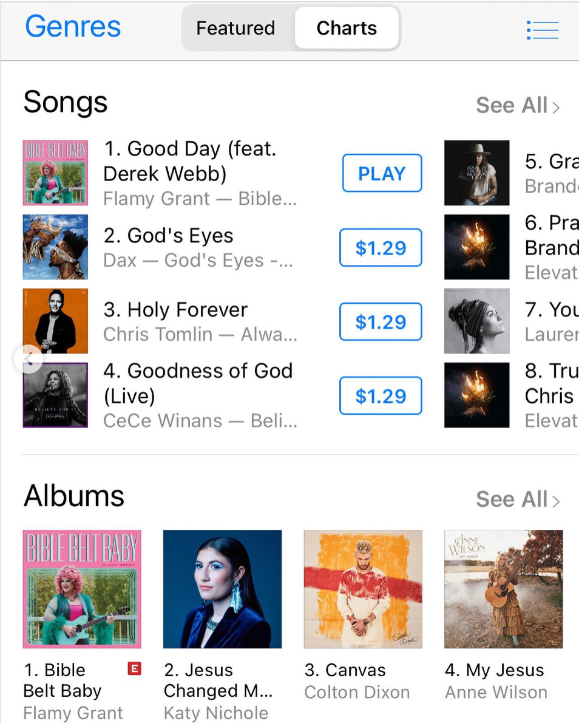Open Genres from the top left
Image resolution: width=579 pixels, height=723 pixels.
click(x=72, y=26)
